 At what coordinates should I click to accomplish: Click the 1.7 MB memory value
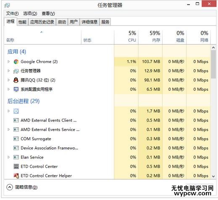pyautogui.click(x=153, y=111)
